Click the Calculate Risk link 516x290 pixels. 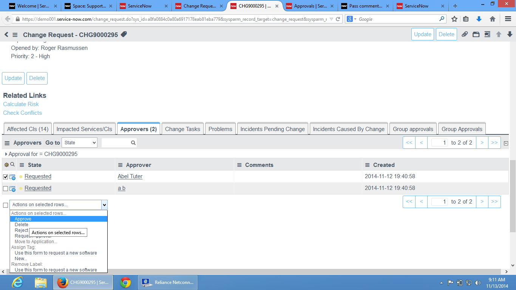(21, 104)
